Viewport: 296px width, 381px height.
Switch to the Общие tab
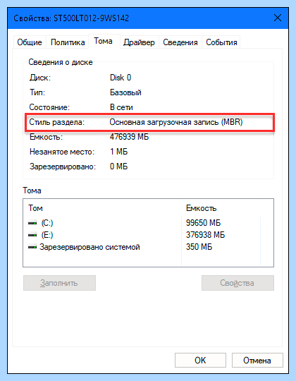pyautogui.click(x=30, y=42)
